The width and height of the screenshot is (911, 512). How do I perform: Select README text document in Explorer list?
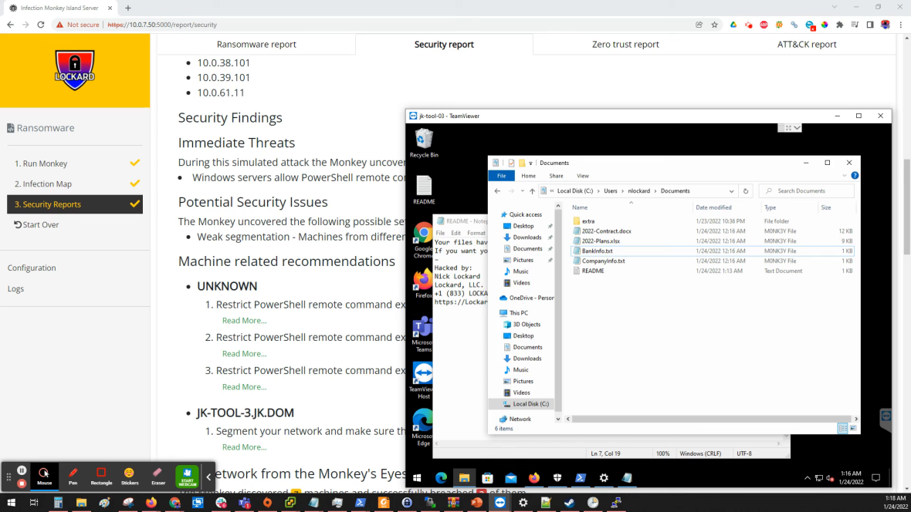point(593,271)
